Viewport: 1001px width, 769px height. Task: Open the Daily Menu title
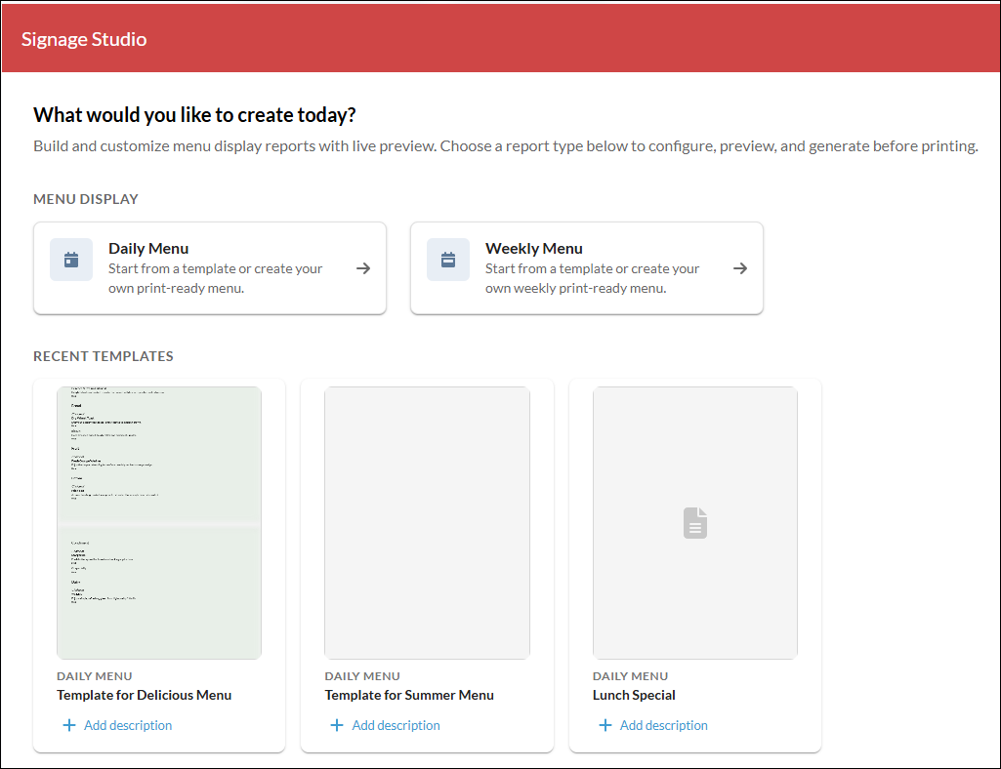click(x=148, y=248)
